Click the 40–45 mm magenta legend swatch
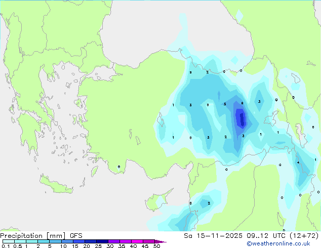Screen dimensions: 321x248 click(x=137, y=241)
